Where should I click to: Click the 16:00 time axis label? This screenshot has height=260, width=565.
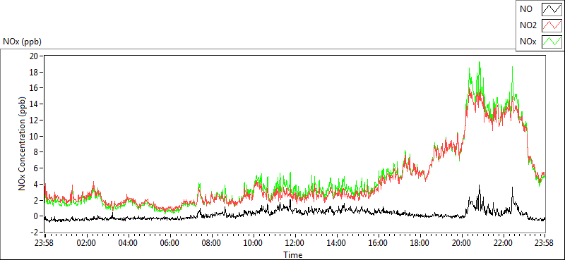379,242
